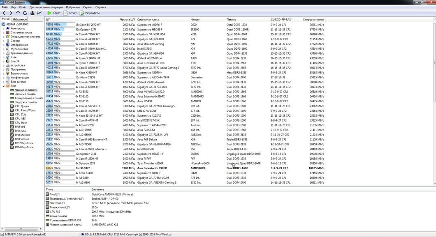The width and height of the screenshot is (436, 237).
Task: Open the Дистанционные операции menu
Action: coord(46,7)
